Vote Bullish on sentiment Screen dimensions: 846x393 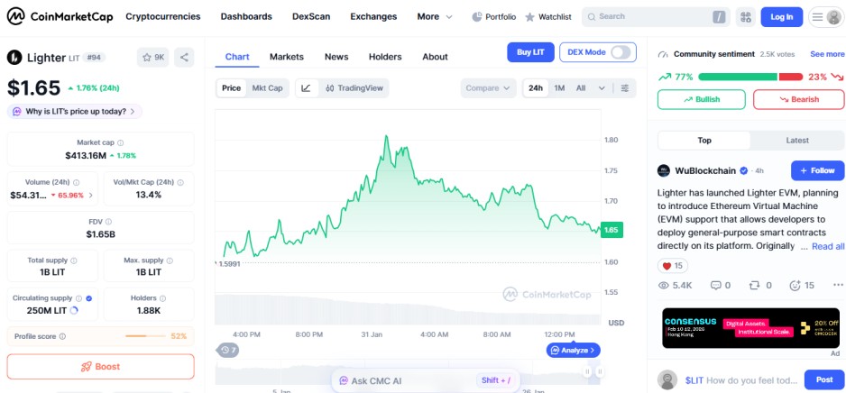[x=702, y=99]
